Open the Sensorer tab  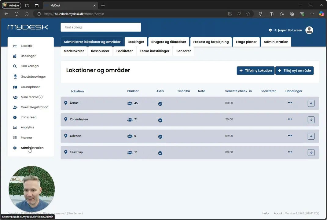click(x=184, y=51)
